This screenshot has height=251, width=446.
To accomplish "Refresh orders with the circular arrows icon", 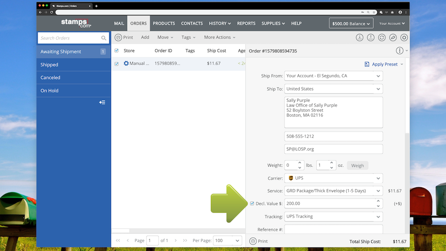I will click(382, 37).
